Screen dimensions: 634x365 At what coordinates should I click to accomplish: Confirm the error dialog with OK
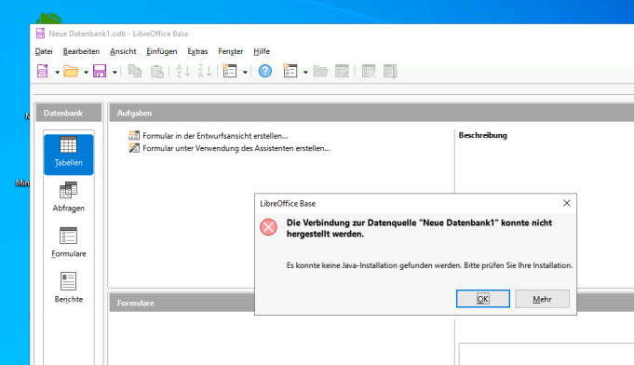(x=483, y=299)
